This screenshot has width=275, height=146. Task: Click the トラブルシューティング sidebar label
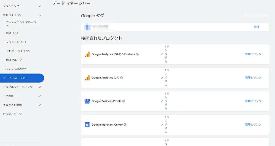[18, 87]
